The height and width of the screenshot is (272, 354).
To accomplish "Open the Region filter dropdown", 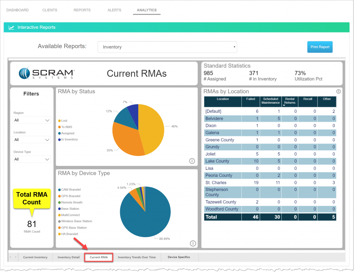I will pyautogui.click(x=31, y=120).
